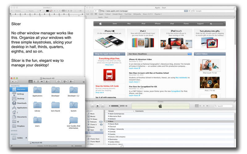
Task: Select Documents in Finder sidebar
Action: [19, 117]
